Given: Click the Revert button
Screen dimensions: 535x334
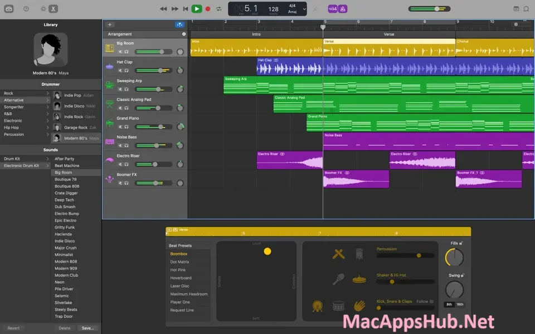Looking at the screenshot, I should tap(13, 328).
